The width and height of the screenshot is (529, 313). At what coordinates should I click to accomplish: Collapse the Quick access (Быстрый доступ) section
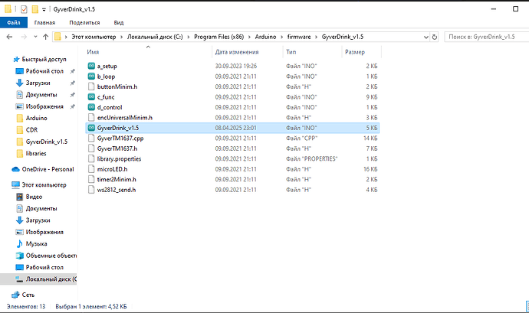click(x=5, y=59)
